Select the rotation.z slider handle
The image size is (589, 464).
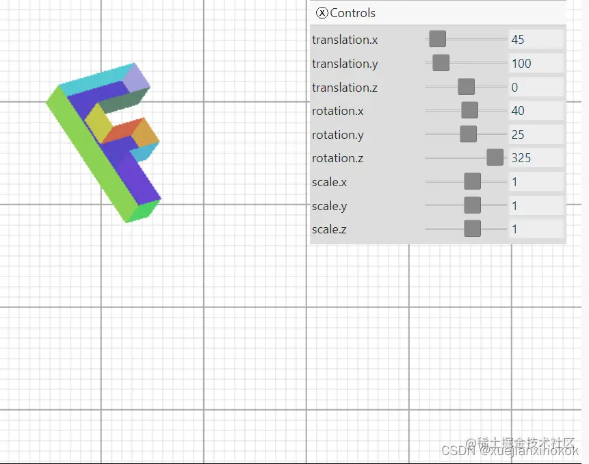click(x=494, y=157)
